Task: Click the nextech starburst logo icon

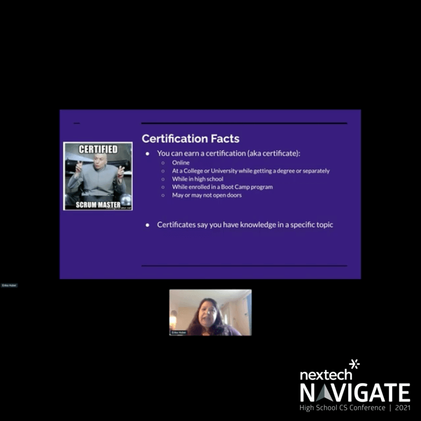Action: pos(354,364)
